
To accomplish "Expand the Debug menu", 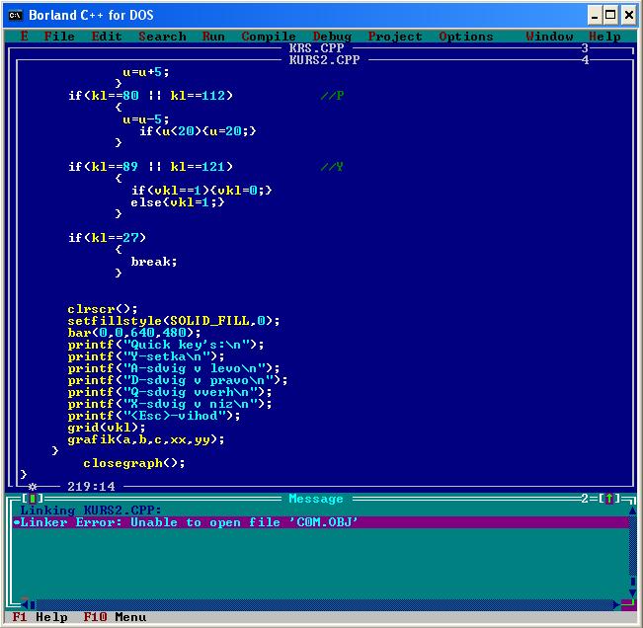I will coord(332,37).
